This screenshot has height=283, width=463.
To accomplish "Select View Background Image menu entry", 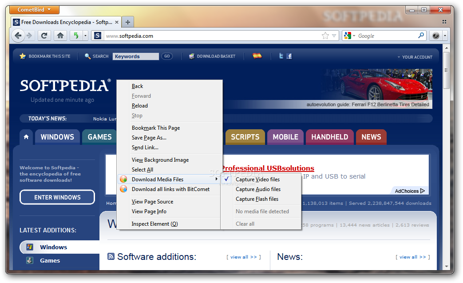I will (170, 160).
